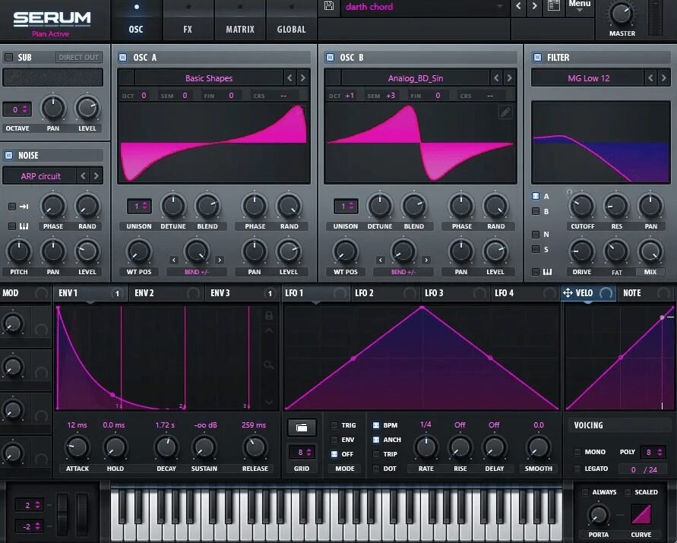Click the noise keytrack piano icon
677x543 pixels.
pyautogui.click(x=24, y=226)
